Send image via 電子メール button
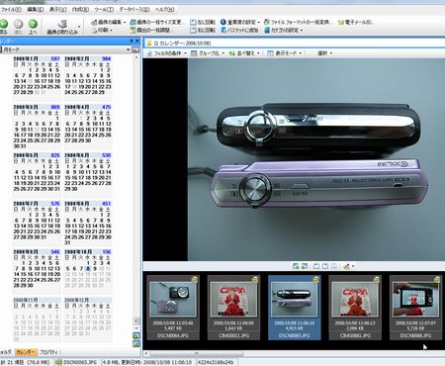 pos(355,22)
